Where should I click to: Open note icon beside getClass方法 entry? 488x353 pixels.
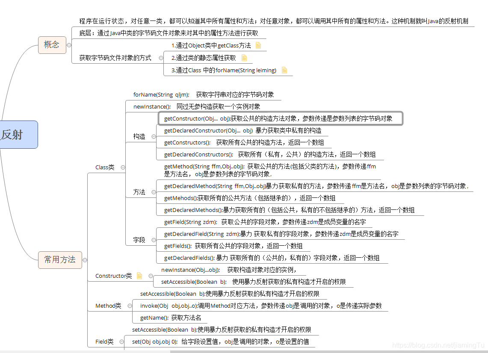[x=258, y=45]
